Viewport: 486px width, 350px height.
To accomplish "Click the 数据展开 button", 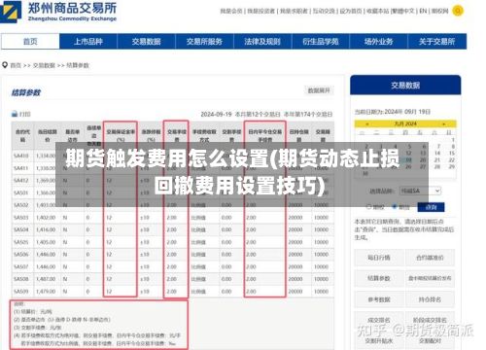I will [x=319, y=90].
